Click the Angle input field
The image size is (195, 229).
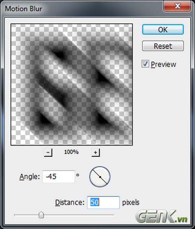[x=58, y=176]
